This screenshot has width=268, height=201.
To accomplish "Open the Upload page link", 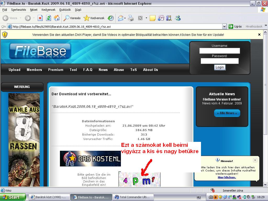I will (15, 70).
